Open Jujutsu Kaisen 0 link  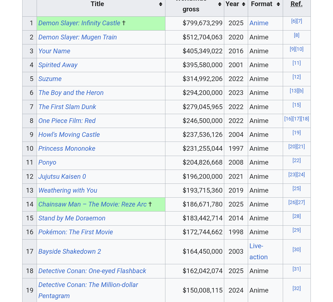point(62,177)
